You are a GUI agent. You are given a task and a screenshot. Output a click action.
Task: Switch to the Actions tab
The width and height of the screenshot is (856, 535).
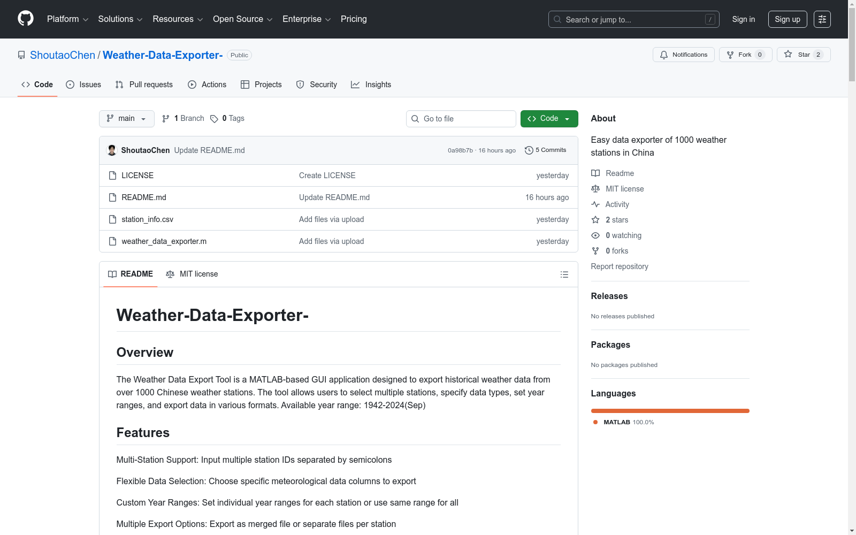click(207, 85)
